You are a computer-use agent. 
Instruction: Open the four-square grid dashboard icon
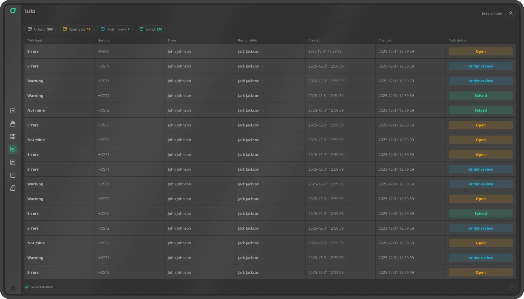13,137
